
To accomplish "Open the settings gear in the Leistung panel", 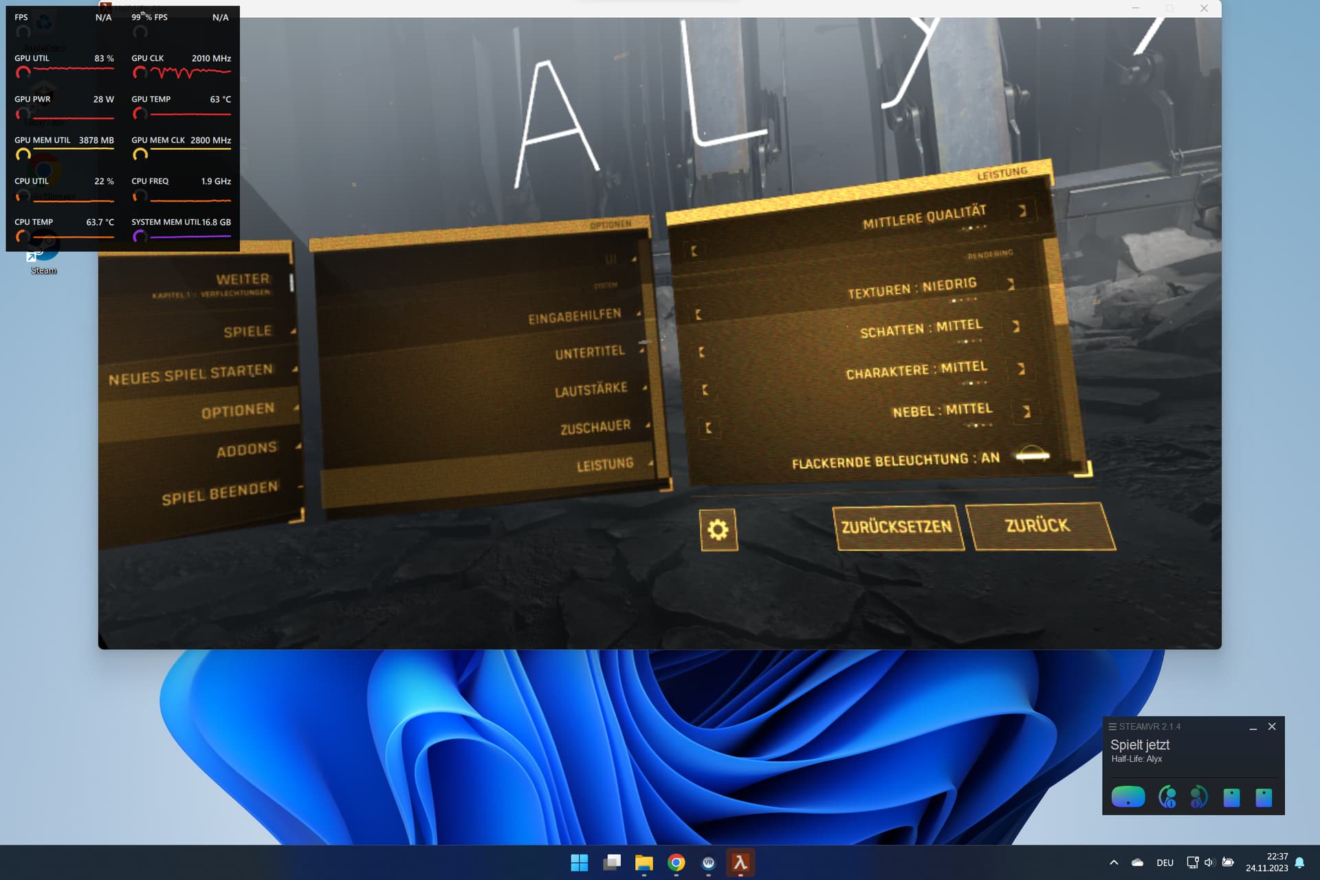I will (718, 529).
